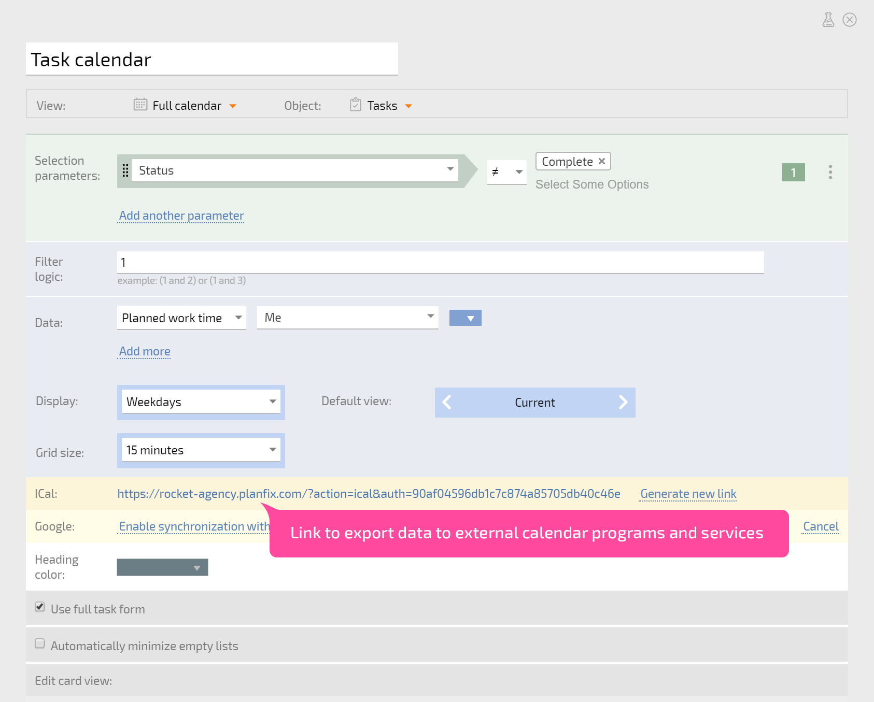The width and height of the screenshot is (874, 702).
Task: Click the Select Some Options field
Action: pos(592,184)
